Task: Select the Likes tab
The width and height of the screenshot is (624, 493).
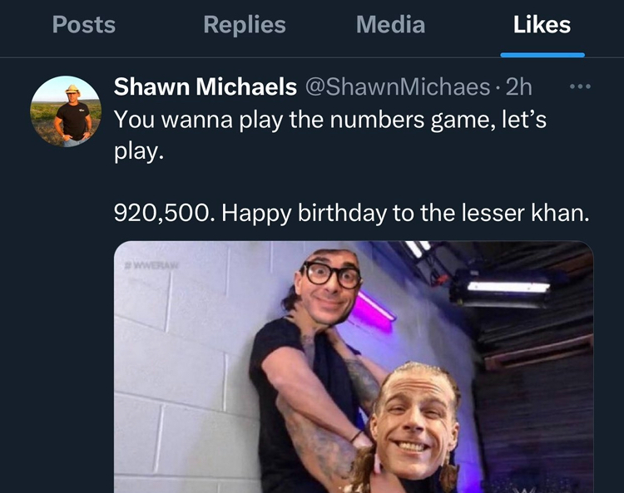Action: click(542, 25)
